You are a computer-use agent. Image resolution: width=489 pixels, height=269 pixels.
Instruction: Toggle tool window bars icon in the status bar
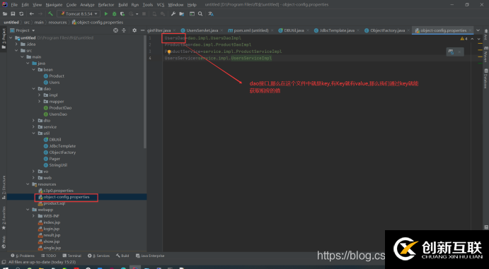[x=4, y=262]
